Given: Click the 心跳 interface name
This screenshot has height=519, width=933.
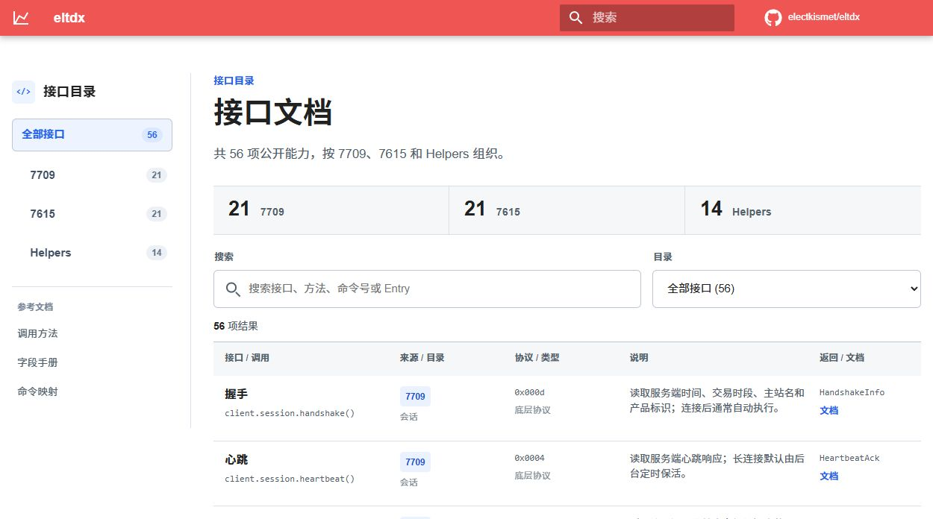Looking at the screenshot, I should pyautogui.click(x=236, y=459).
